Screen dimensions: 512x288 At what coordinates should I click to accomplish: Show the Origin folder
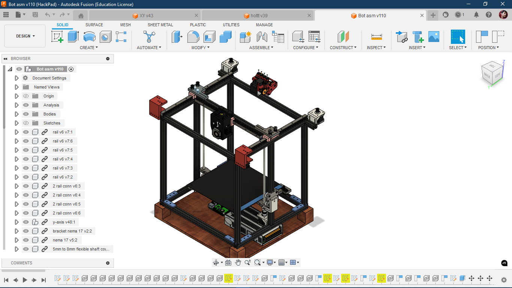pyautogui.click(x=26, y=96)
